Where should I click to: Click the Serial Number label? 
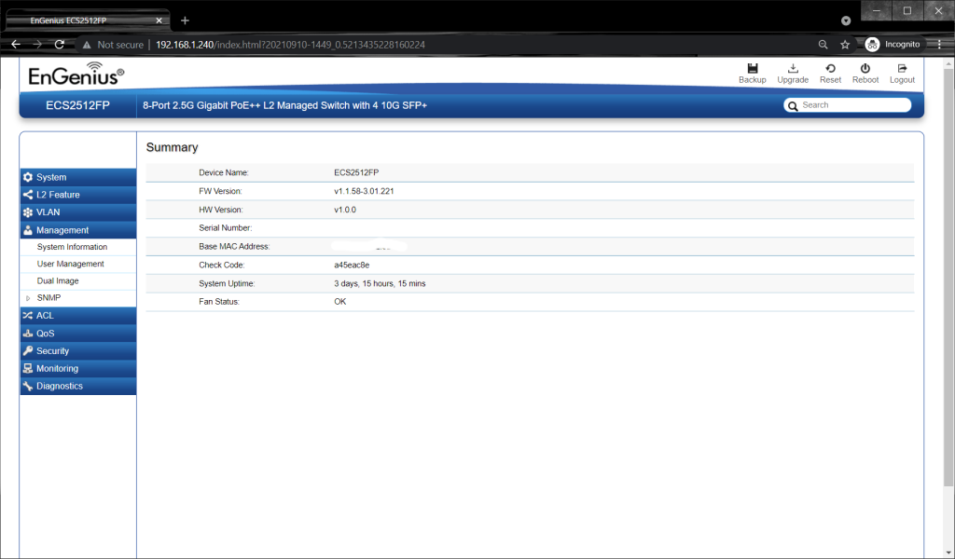[x=226, y=228]
